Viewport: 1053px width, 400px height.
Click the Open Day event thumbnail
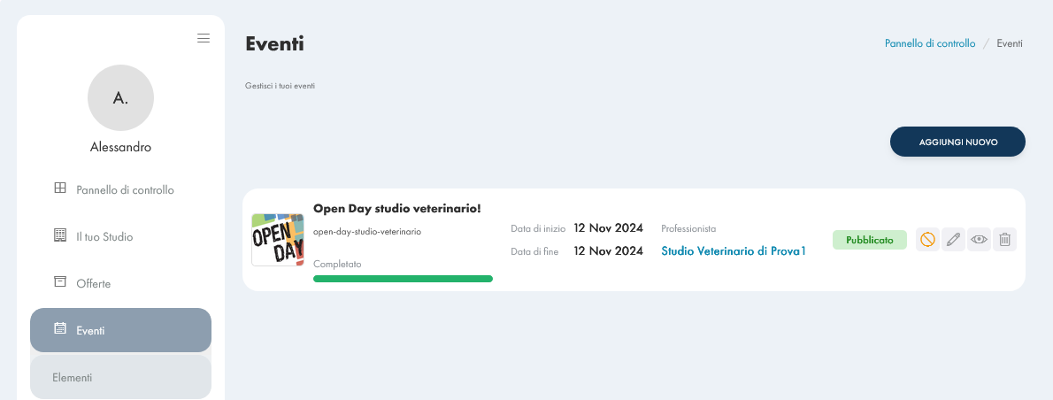click(x=277, y=240)
